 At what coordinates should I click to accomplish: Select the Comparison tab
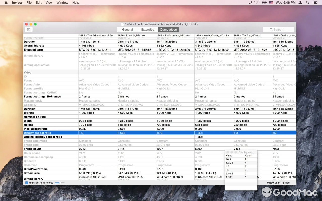168,30
